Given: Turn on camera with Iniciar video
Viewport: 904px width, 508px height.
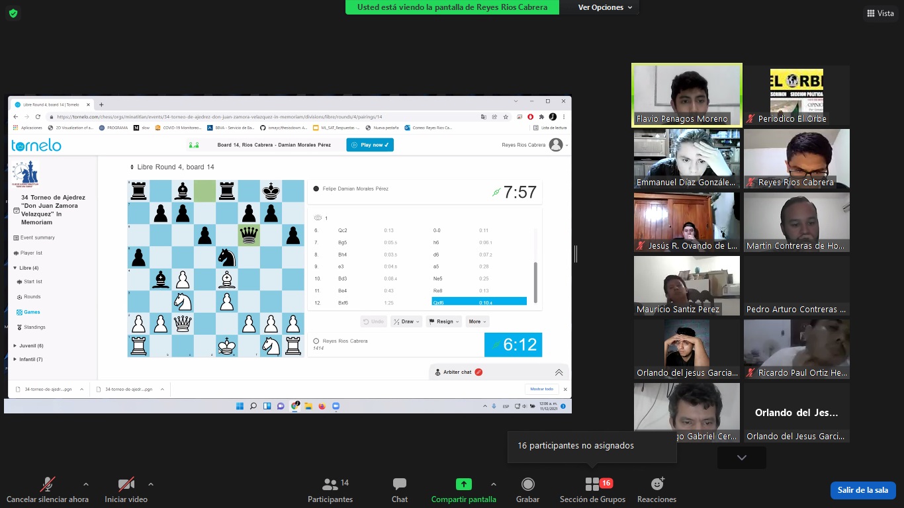Looking at the screenshot, I should 126,485.
